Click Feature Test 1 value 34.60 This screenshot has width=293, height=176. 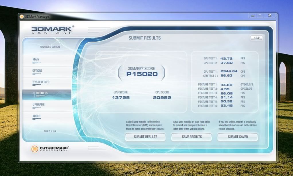226,85
